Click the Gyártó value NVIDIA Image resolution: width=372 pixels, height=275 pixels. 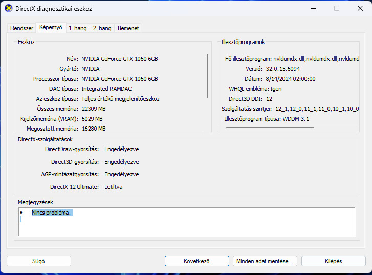click(91, 69)
